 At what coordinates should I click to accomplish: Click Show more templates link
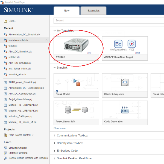(60, 128)
